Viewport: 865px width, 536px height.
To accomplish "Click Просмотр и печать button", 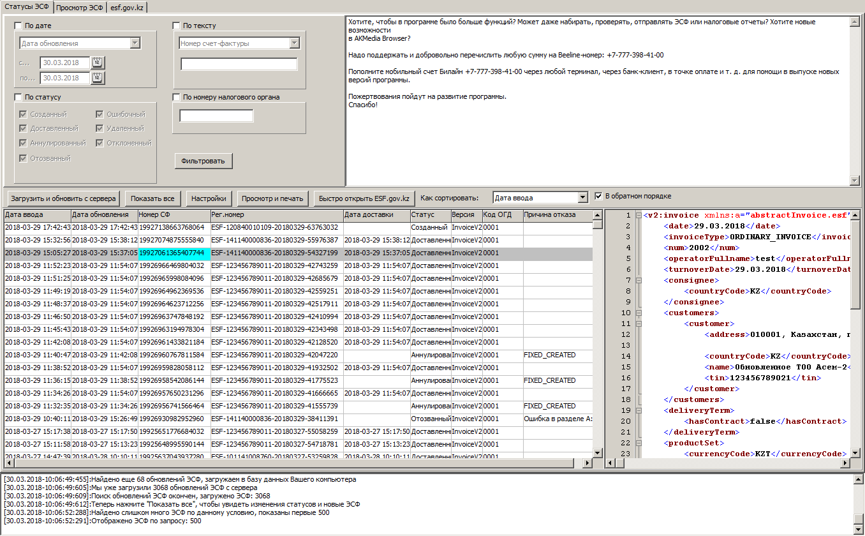I will pyautogui.click(x=273, y=198).
